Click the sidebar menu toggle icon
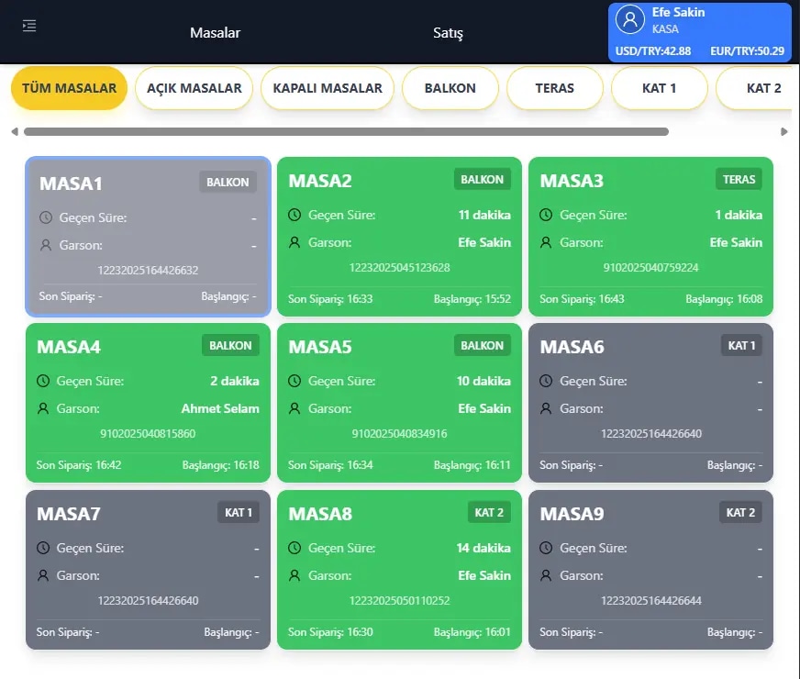The image size is (800, 679). [x=29, y=26]
